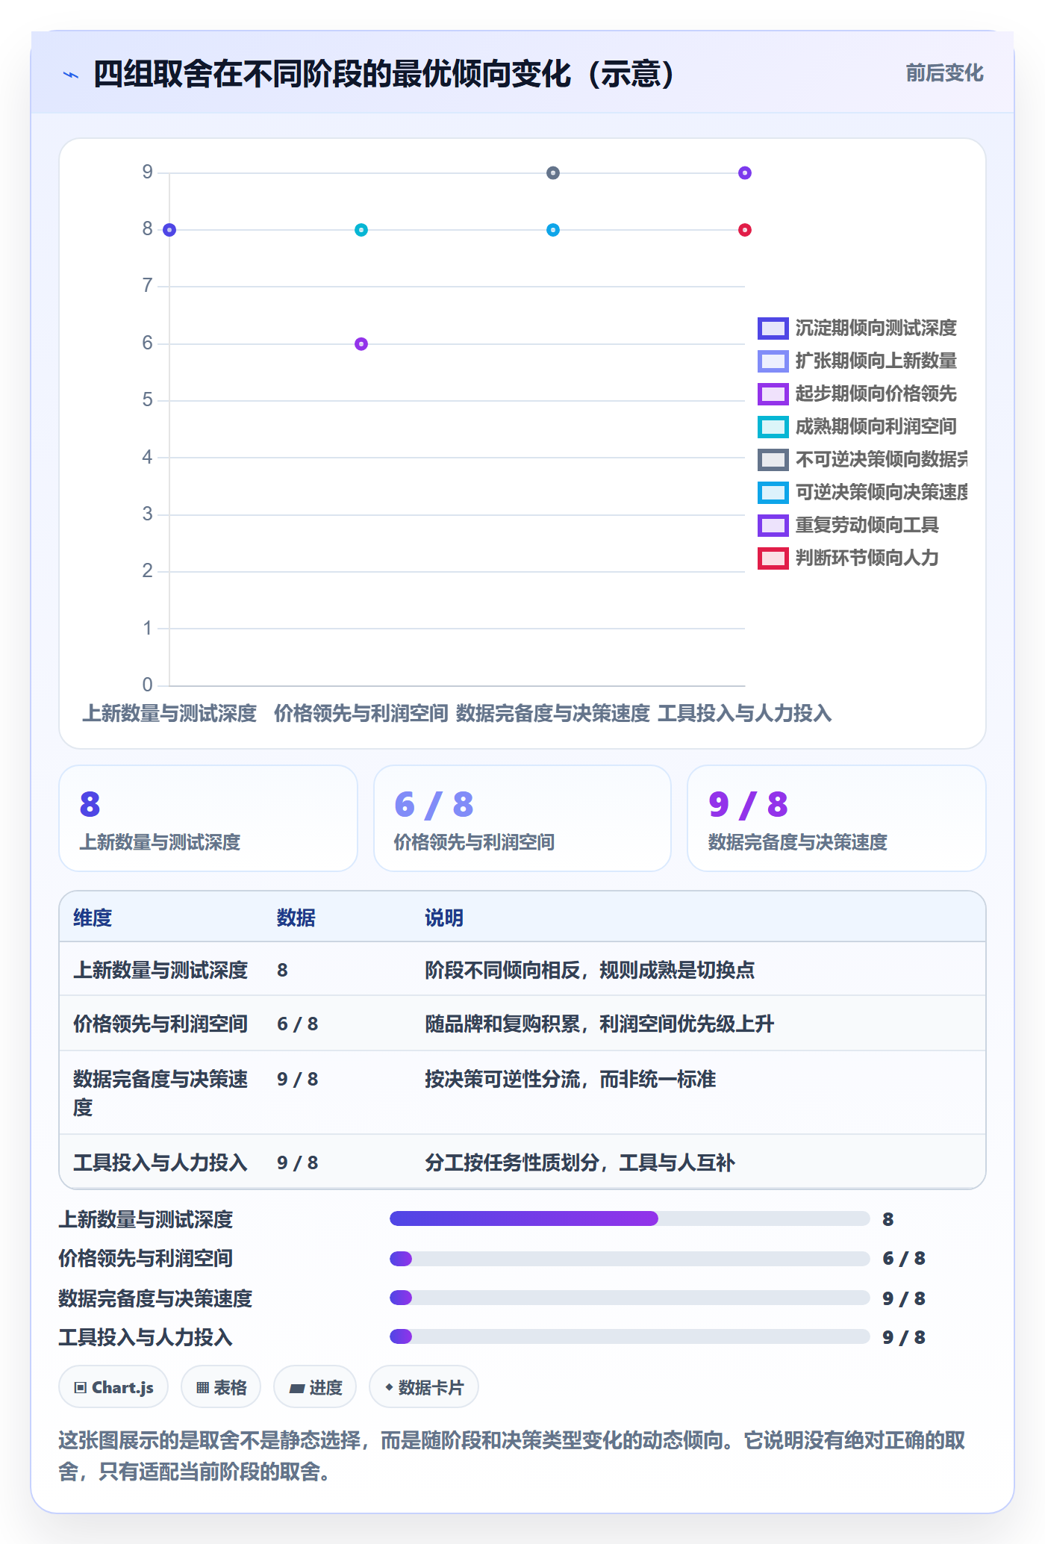Open the 上新数量与测试深度 data card
Viewport: 1045px width, 1544px height.
(x=208, y=818)
